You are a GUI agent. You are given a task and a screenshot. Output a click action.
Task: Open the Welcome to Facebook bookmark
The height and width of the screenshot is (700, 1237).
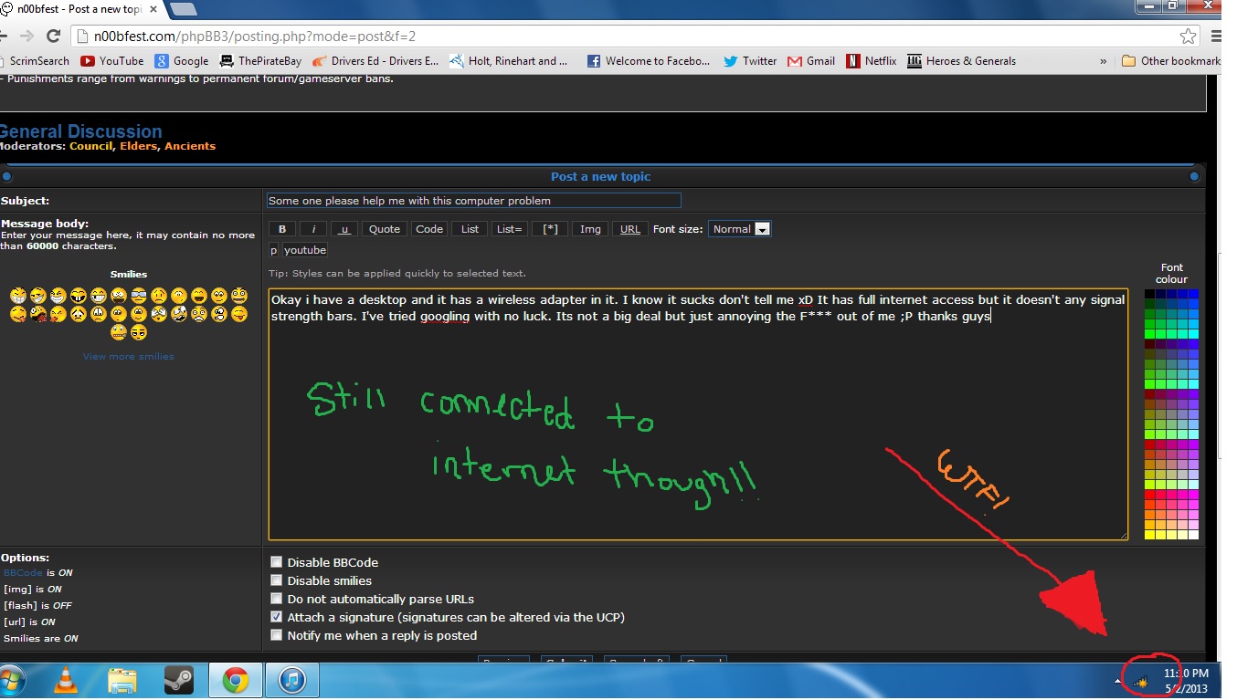pos(648,61)
